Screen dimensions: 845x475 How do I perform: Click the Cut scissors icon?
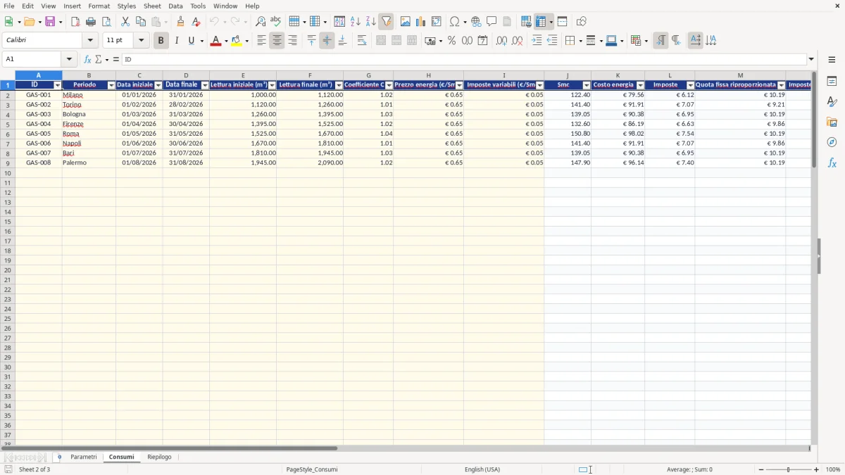click(125, 22)
